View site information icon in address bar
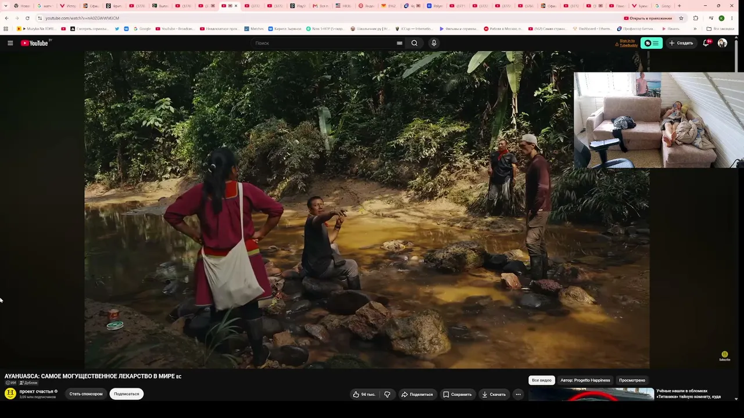 coord(40,18)
